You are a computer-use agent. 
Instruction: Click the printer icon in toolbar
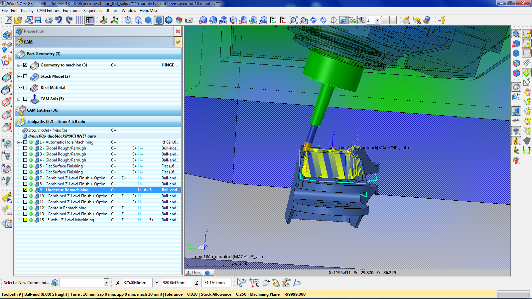pos(49,20)
